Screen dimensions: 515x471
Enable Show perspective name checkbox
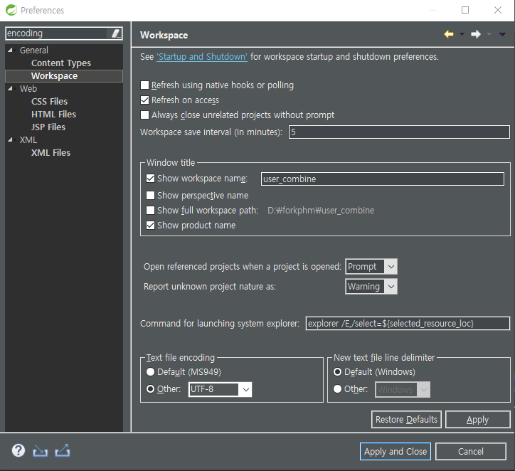click(x=150, y=196)
